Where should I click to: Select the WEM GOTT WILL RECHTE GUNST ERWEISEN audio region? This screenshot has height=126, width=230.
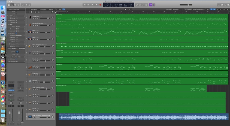[143, 117]
